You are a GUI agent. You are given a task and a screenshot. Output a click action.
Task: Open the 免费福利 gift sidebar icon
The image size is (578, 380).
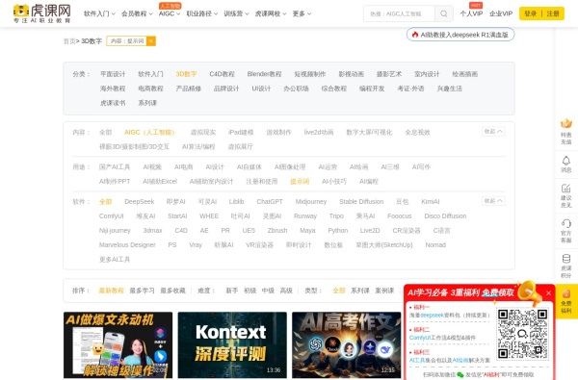tap(565, 301)
